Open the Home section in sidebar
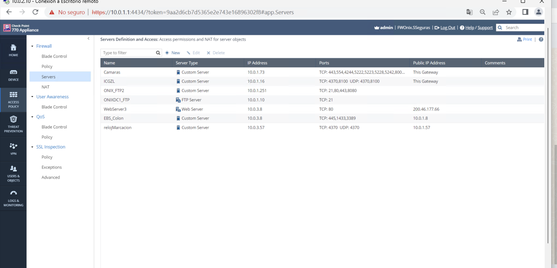The width and height of the screenshot is (557, 268). (13, 50)
